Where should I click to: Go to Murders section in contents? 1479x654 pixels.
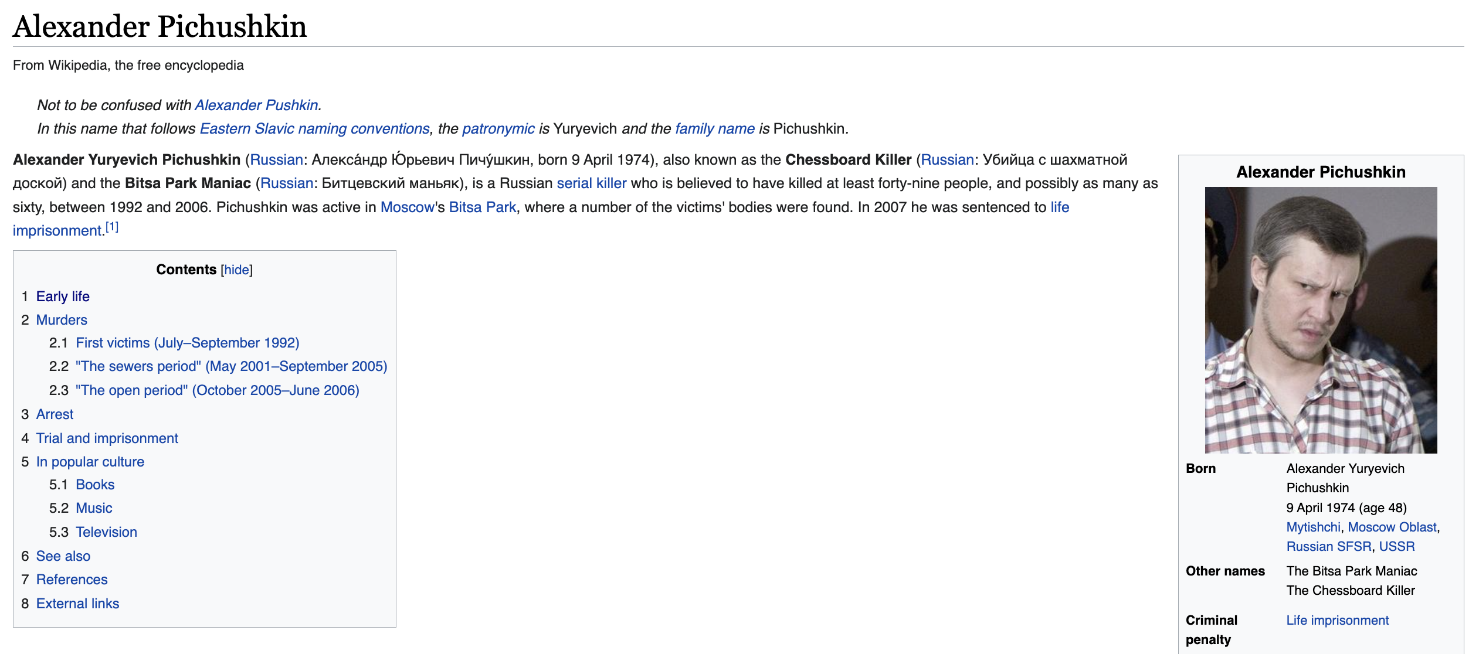coord(62,320)
